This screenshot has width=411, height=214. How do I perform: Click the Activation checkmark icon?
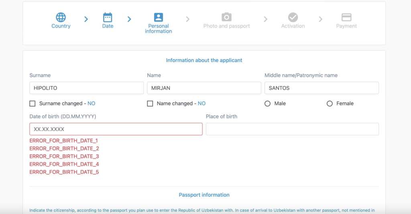tap(293, 17)
